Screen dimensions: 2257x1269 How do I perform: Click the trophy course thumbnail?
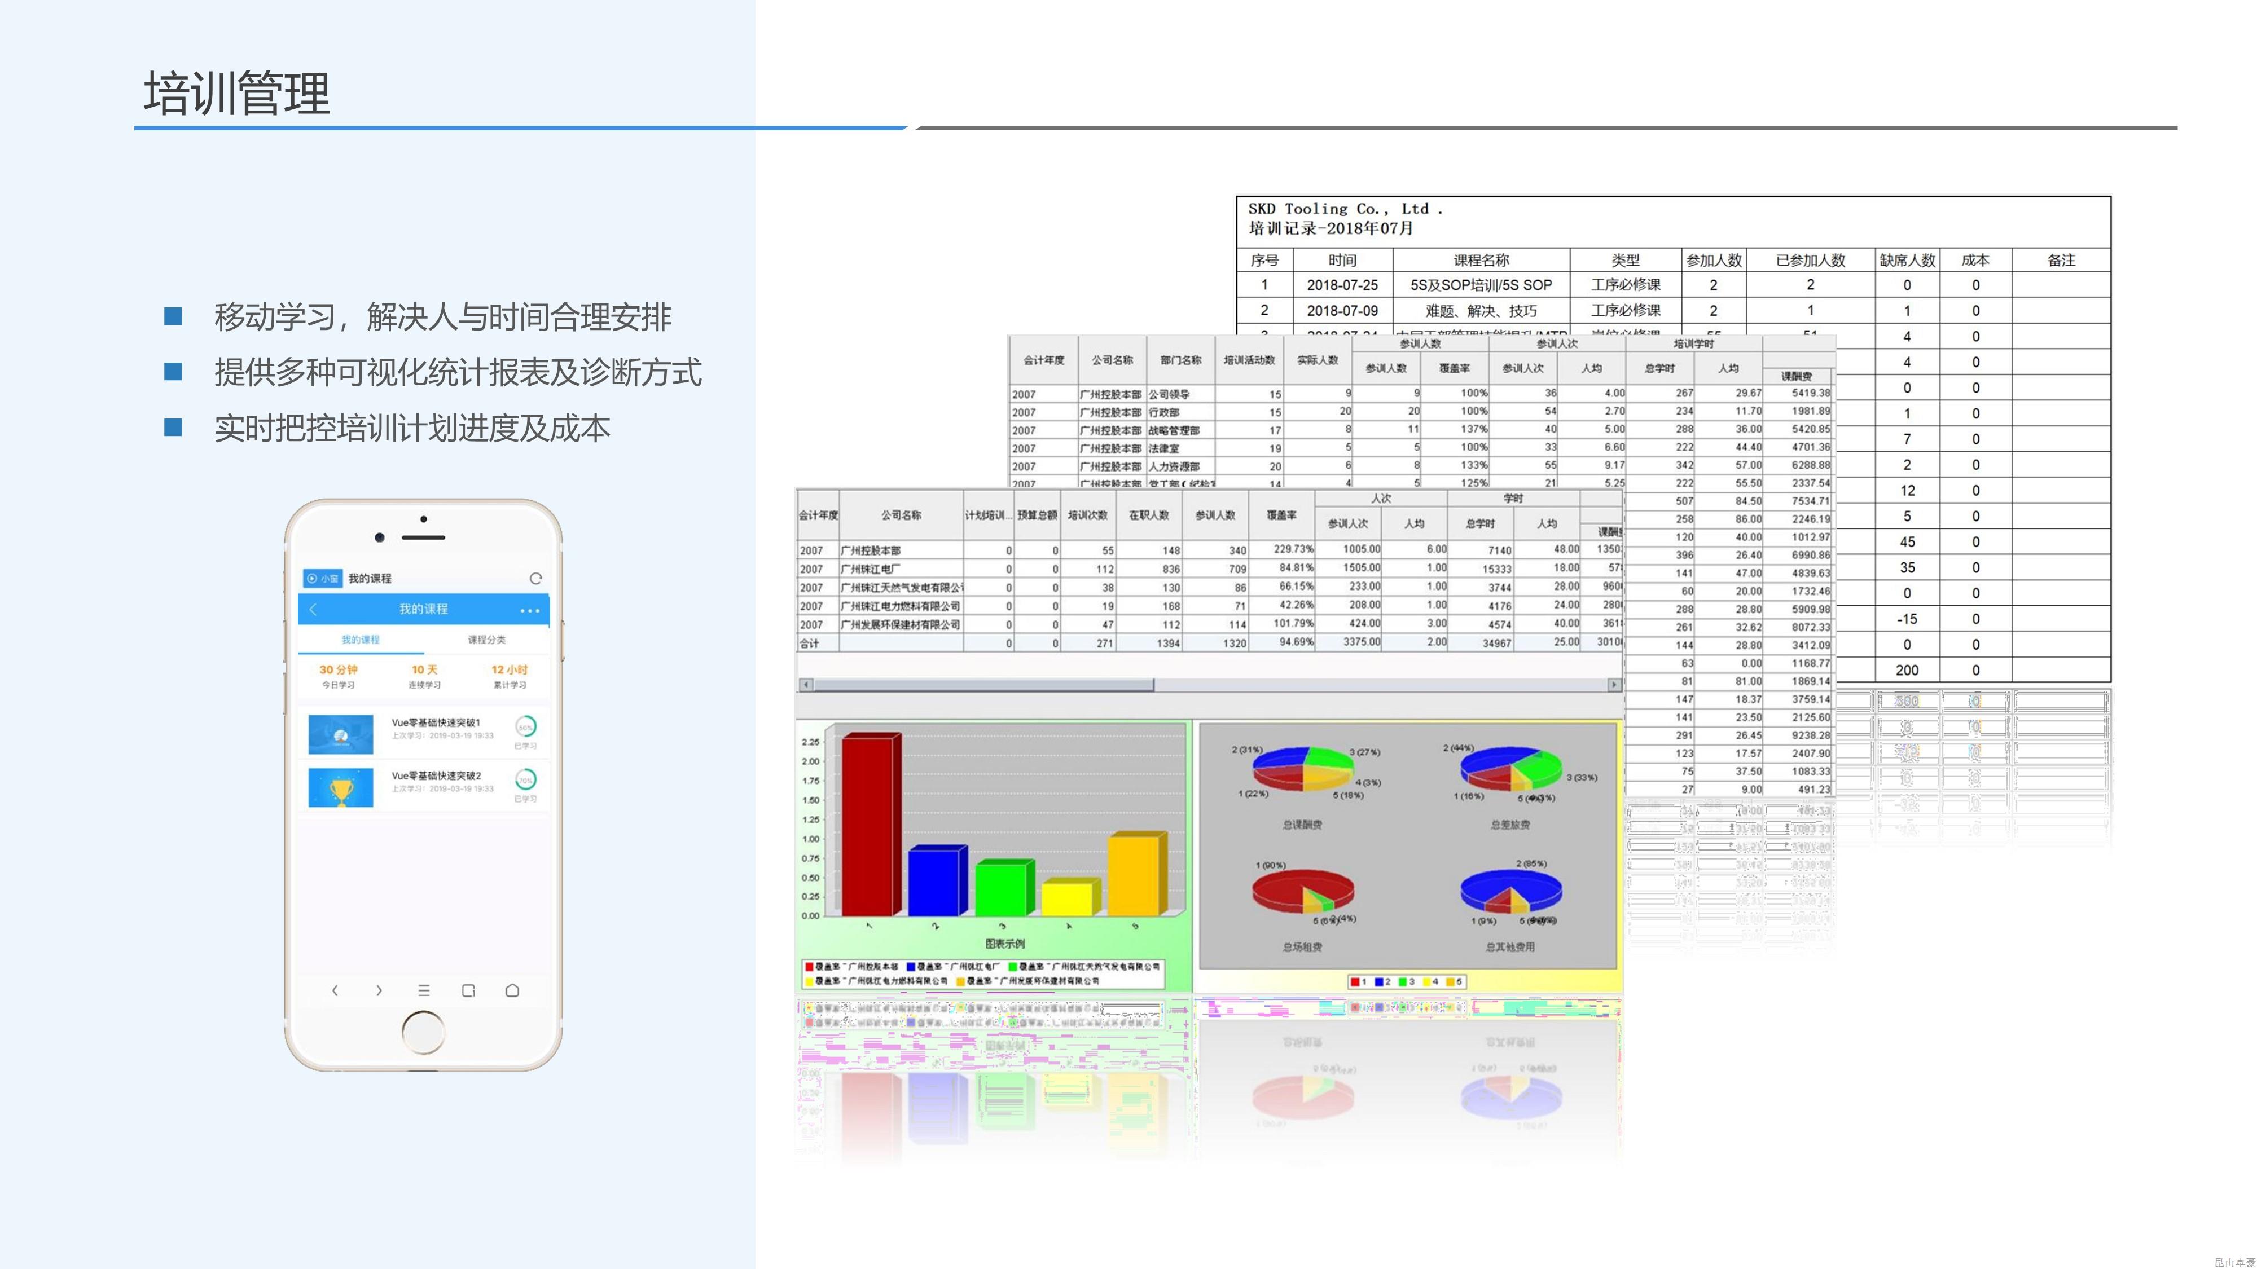pos(341,787)
